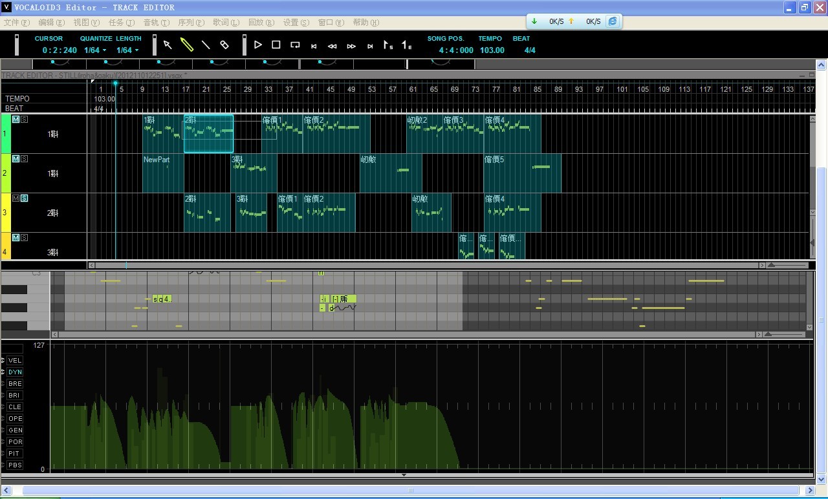Click the VOCALOID3 app icon in title bar
The height and width of the screenshot is (499, 828).
point(7,7)
